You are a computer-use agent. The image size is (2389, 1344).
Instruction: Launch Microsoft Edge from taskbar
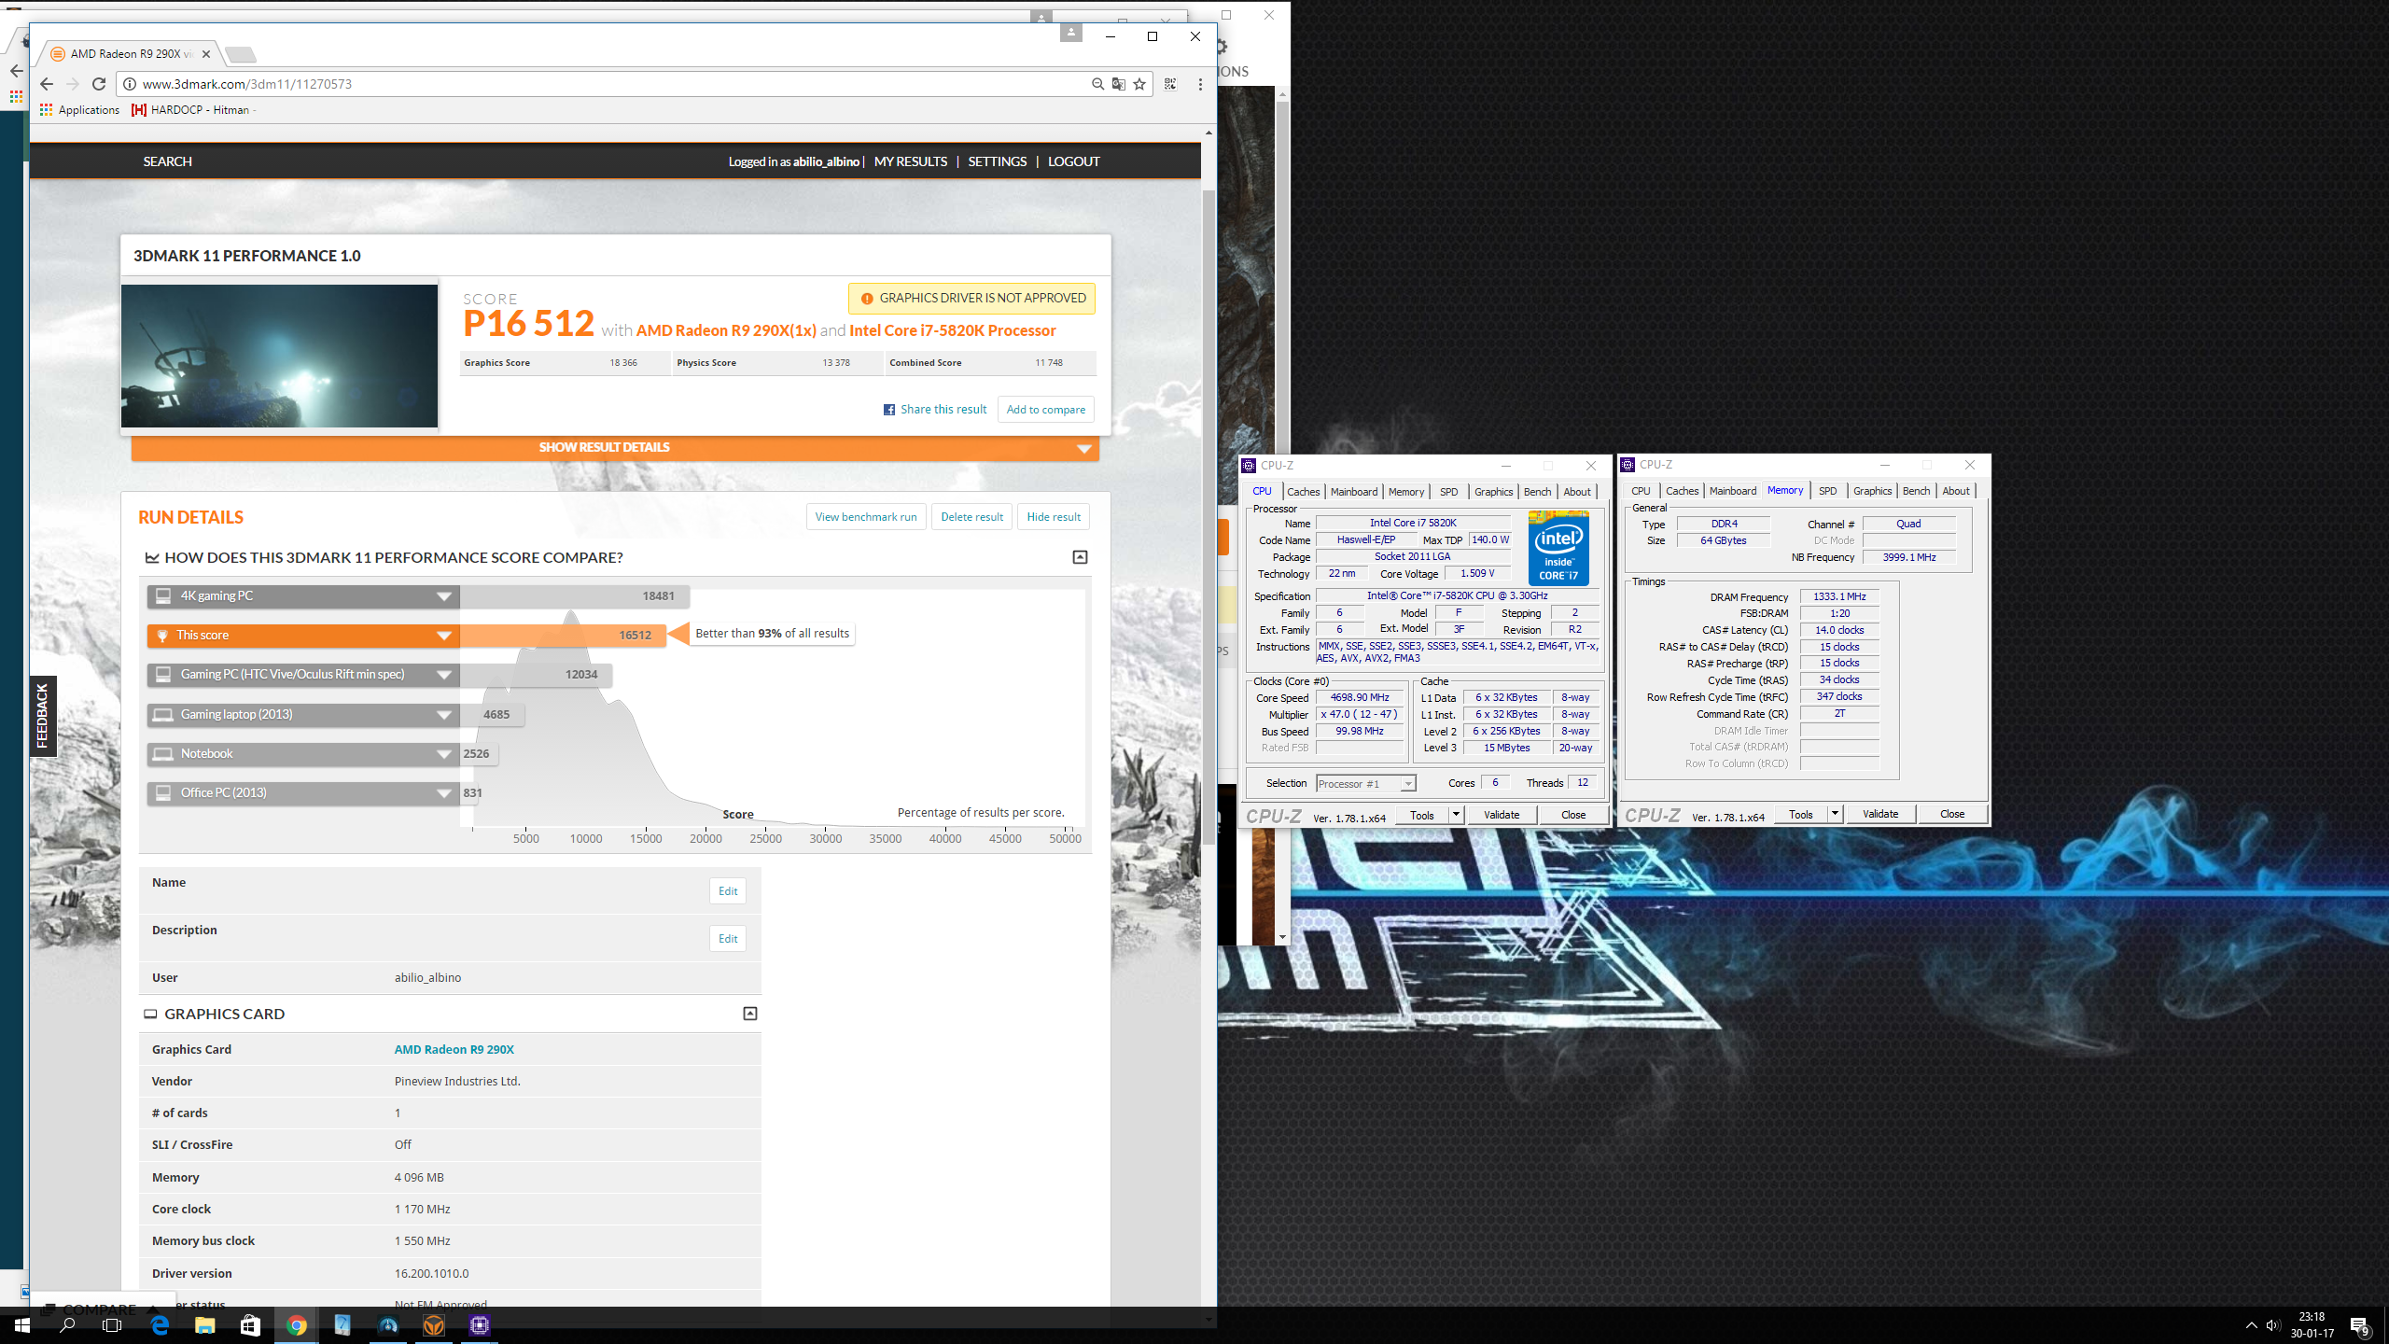pyautogui.click(x=160, y=1325)
